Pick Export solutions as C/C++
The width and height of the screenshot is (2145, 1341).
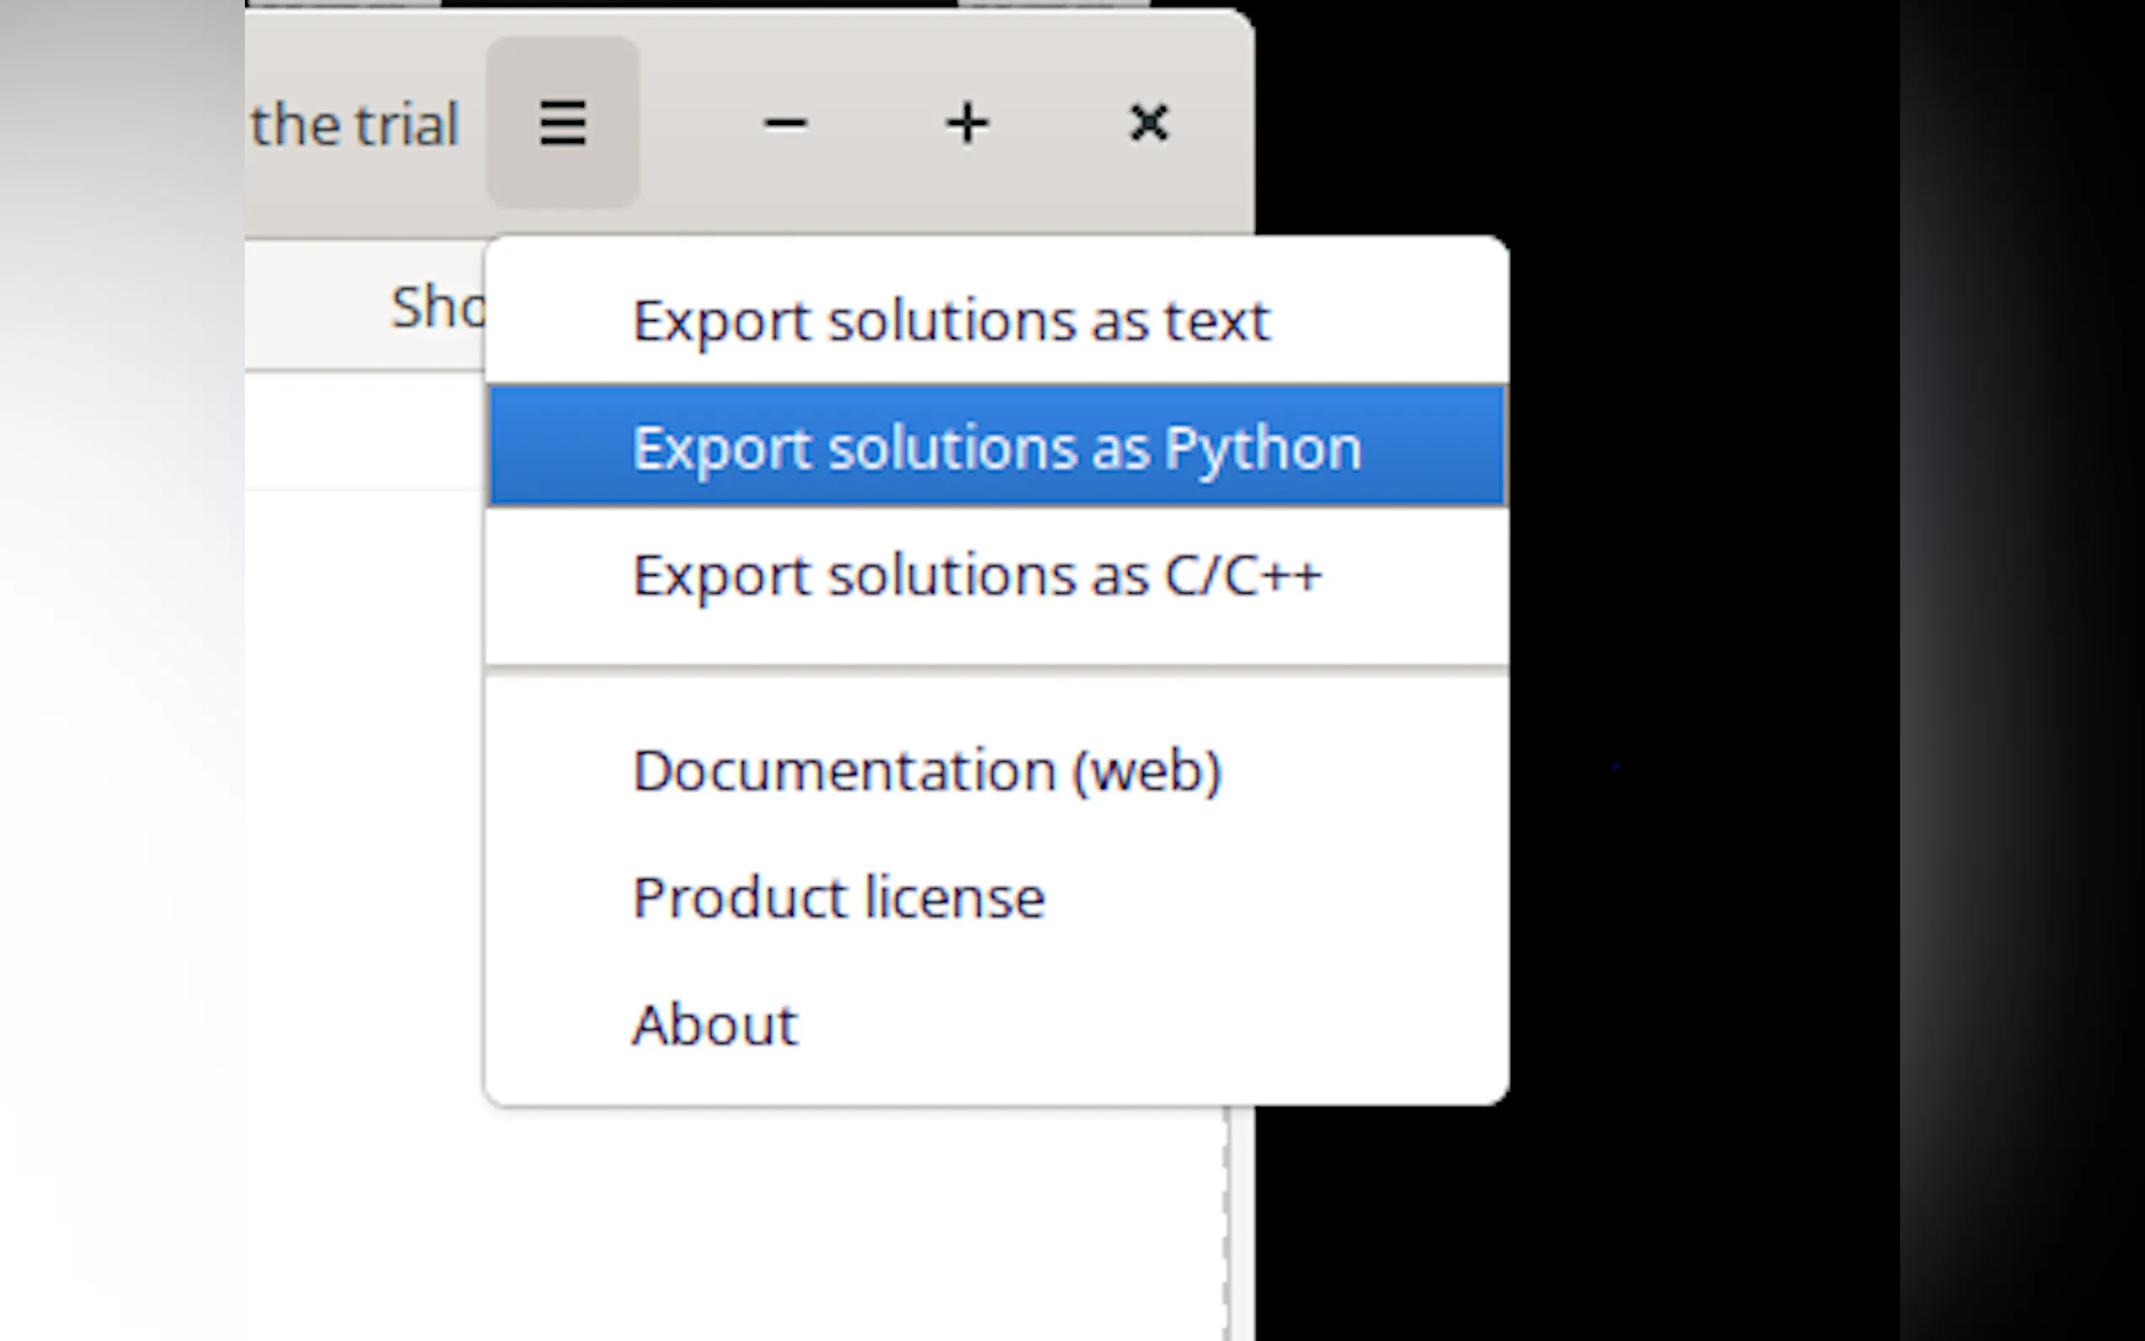pyautogui.click(x=976, y=575)
